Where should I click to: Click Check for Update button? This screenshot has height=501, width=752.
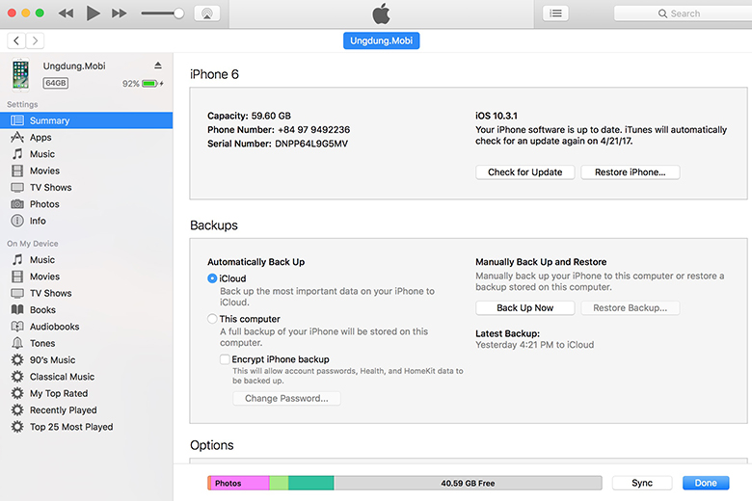click(525, 172)
